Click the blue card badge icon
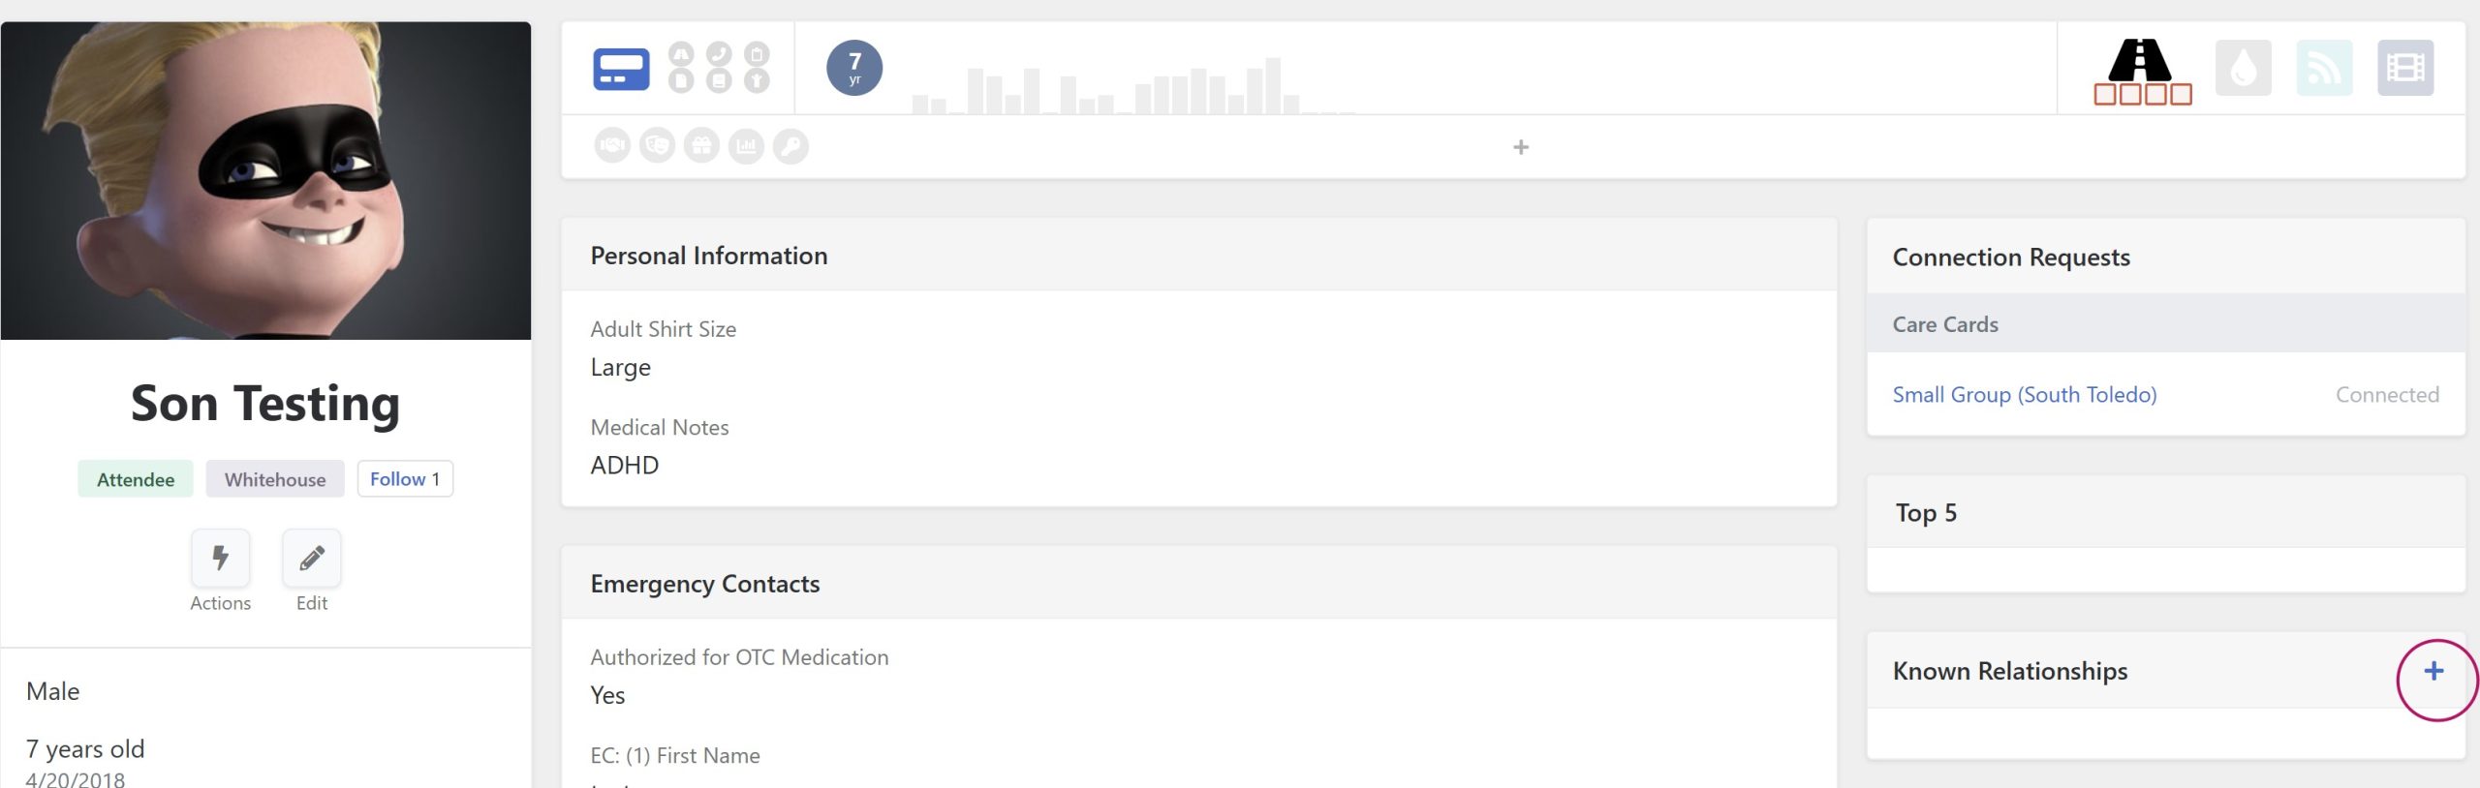Viewport: 2480px width, 788px height. (x=621, y=69)
